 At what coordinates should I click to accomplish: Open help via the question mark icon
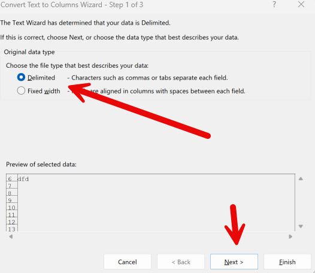(274, 4)
